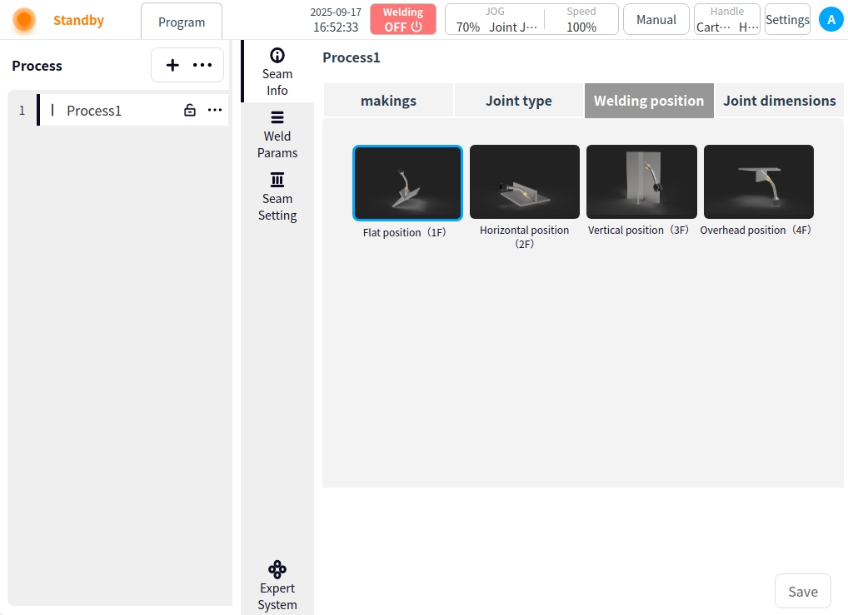Open the JOG speed selector

pyautogui.click(x=495, y=19)
